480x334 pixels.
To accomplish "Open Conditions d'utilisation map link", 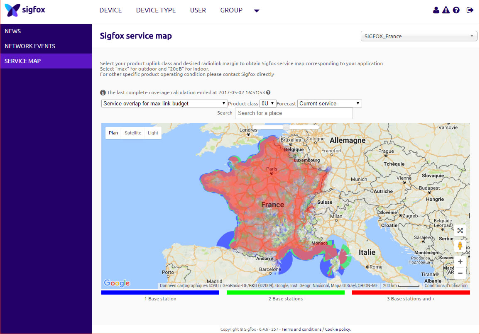I will click(446, 286).
